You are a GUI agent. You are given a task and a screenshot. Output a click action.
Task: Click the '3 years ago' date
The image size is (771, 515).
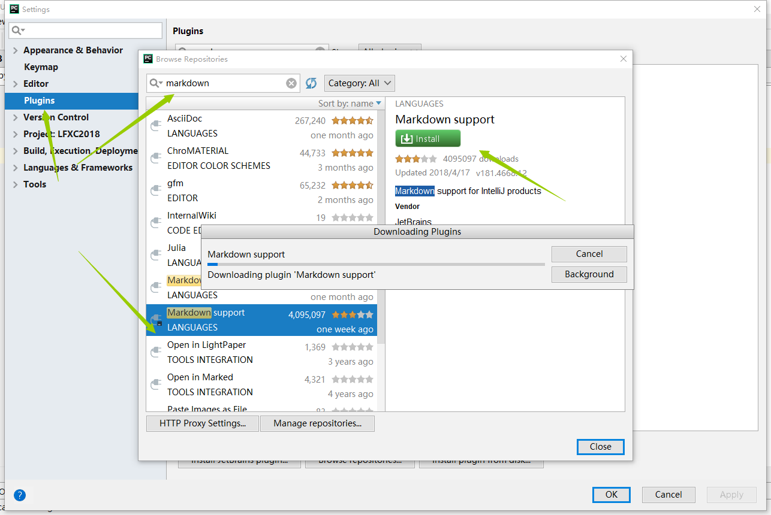pos(351,362)
